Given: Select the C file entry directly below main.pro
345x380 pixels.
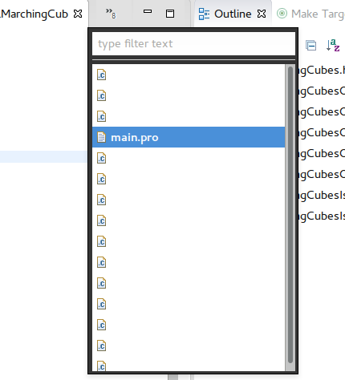Looking at the screenshot, I should coord(189,158).
